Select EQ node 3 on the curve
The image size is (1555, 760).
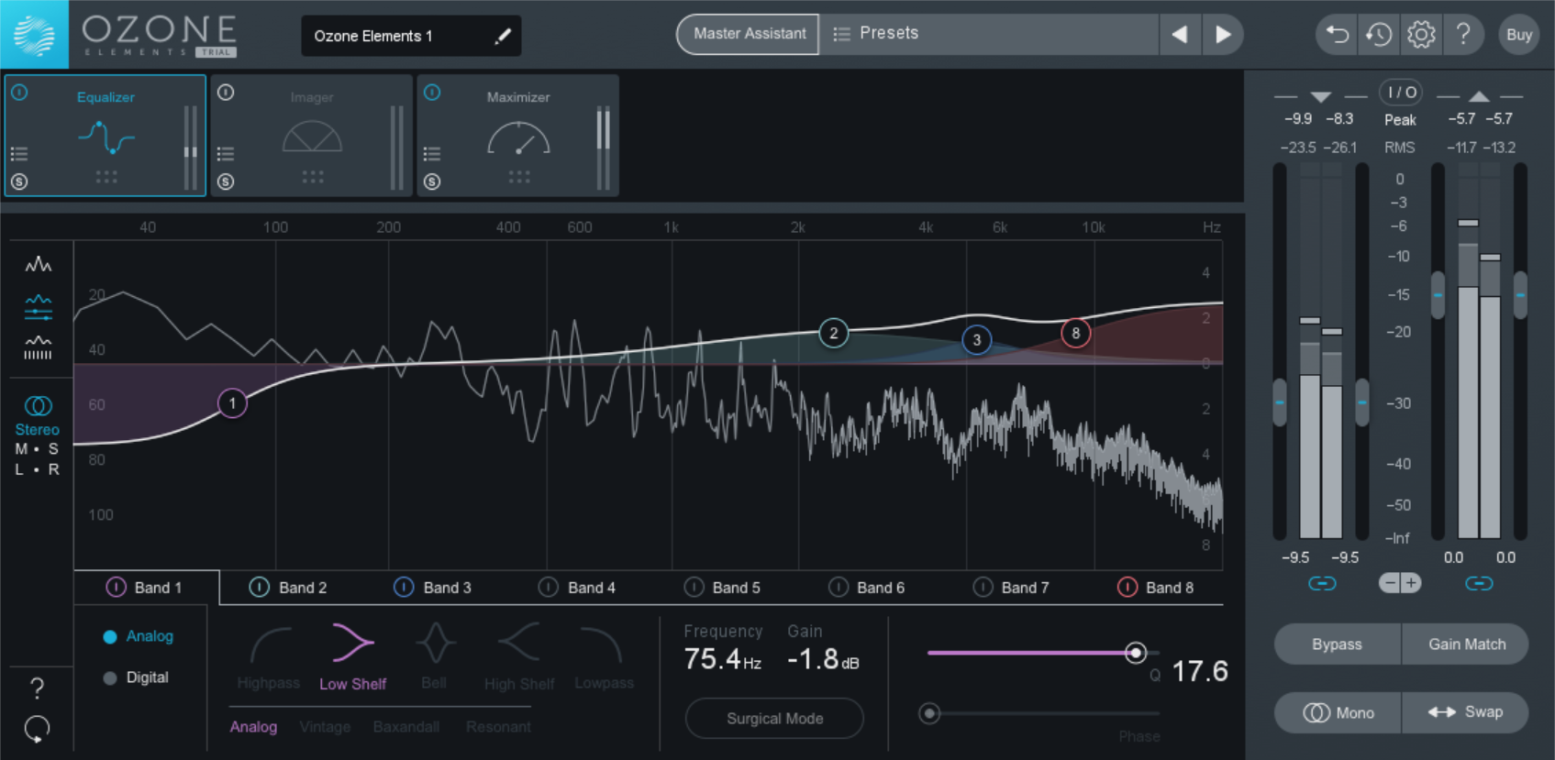976,340
